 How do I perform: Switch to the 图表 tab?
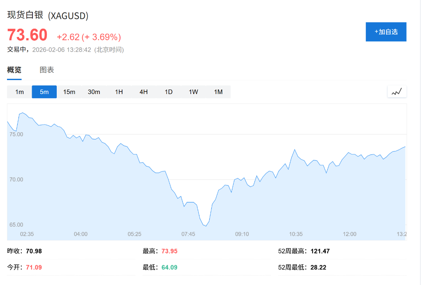48,70
